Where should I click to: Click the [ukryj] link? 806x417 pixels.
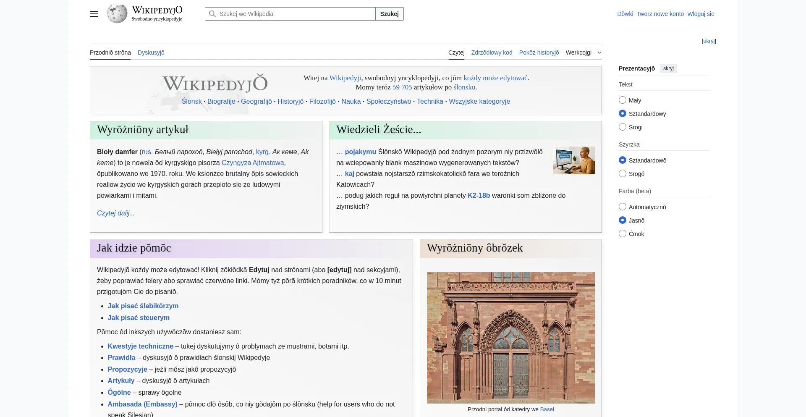[x=709, y=41]
